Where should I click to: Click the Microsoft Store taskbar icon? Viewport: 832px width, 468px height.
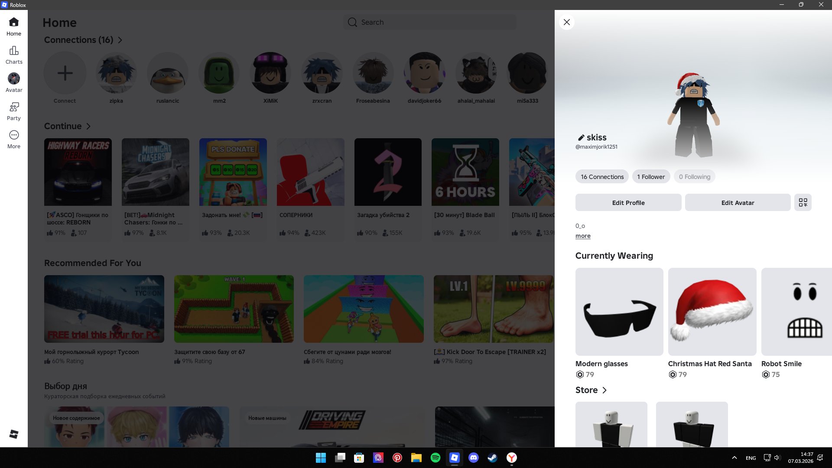359,458
